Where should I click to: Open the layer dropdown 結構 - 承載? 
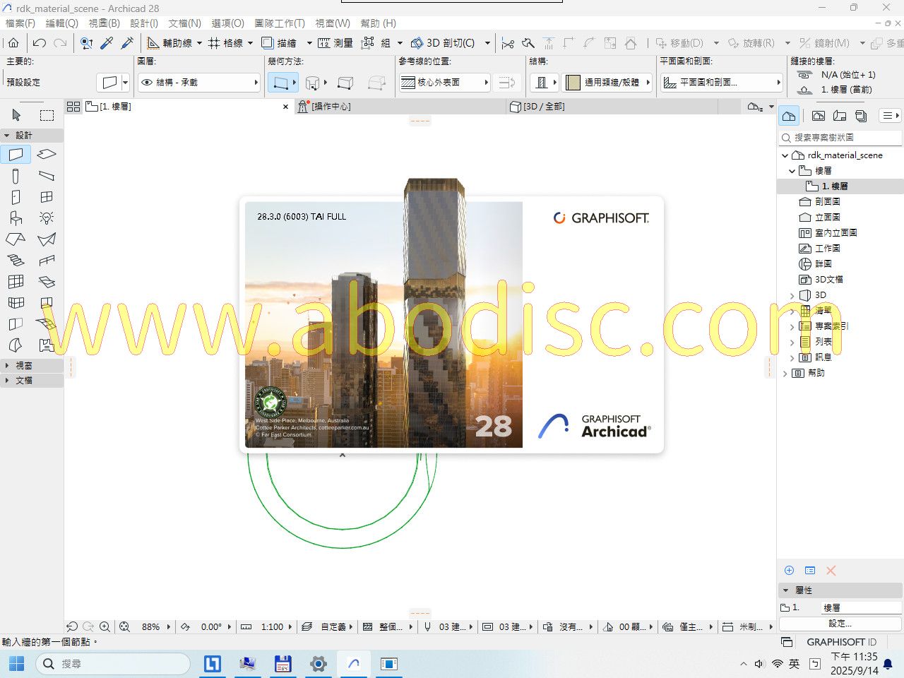[x=199, y=83]
